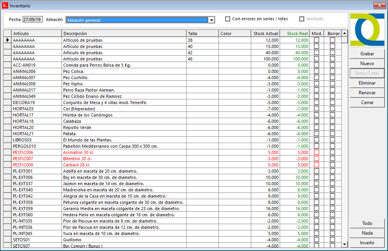Click Renovar to refresh inventory
Image resolution: width=388 pixels, height=251 pixels.
[x=367, y=93]
